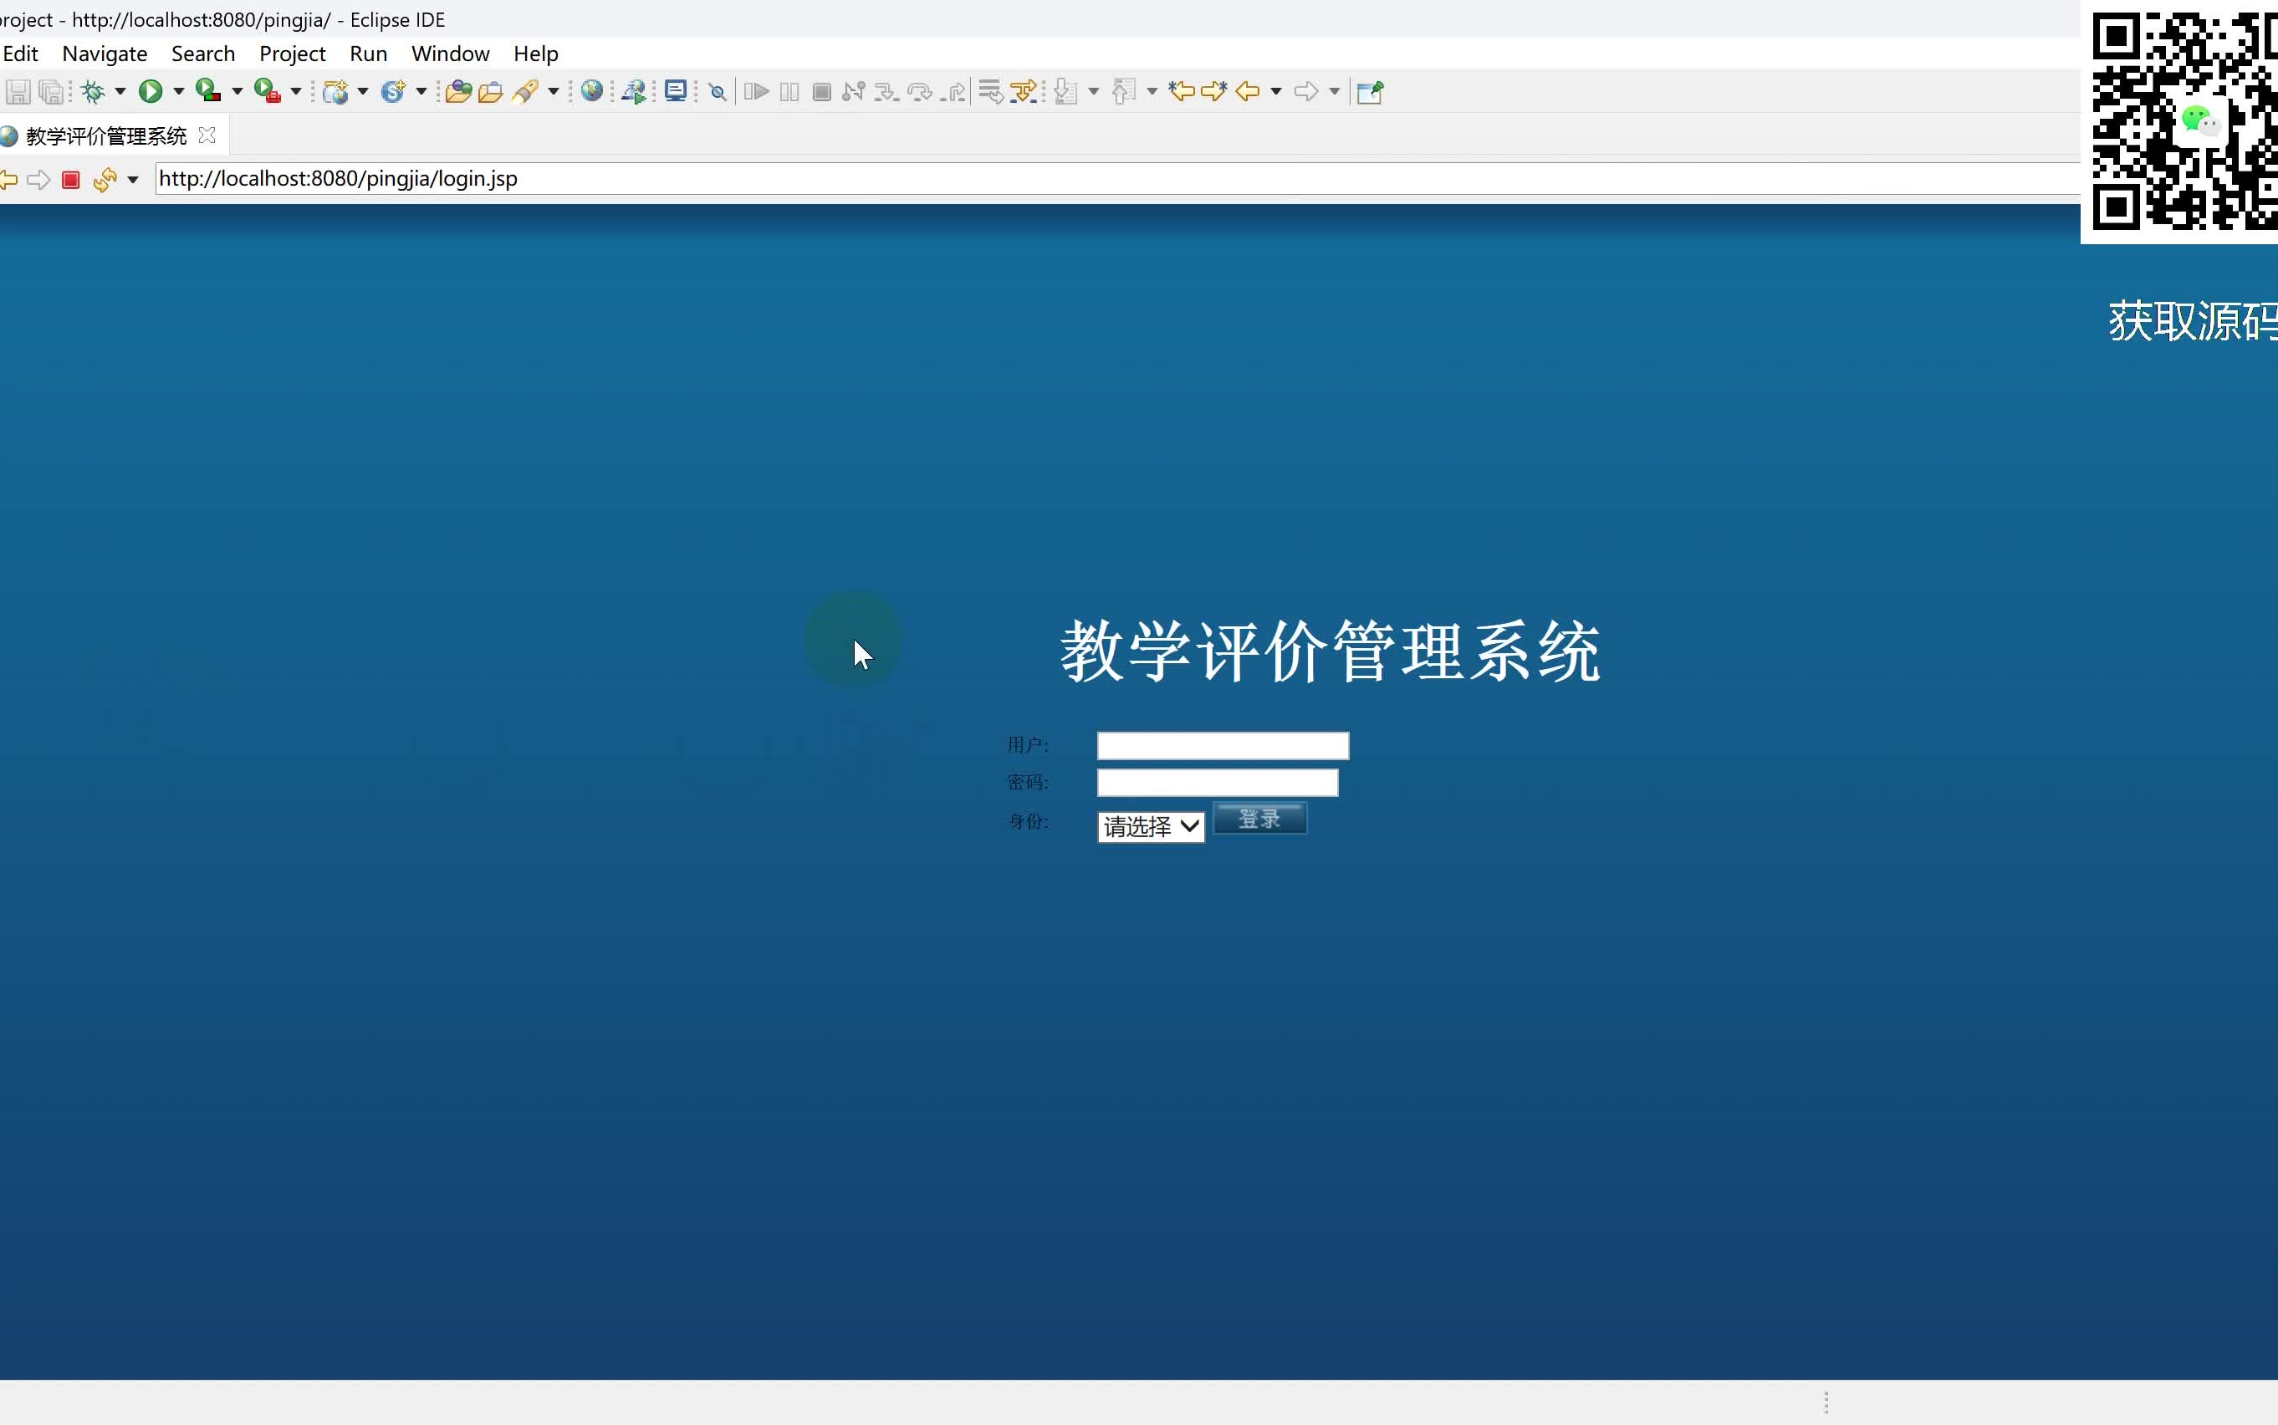Image resolution: width=2278 pixels, height=1425 pixels.
Task: Refresh the login page using refresh icon
Action: (105, 179)
